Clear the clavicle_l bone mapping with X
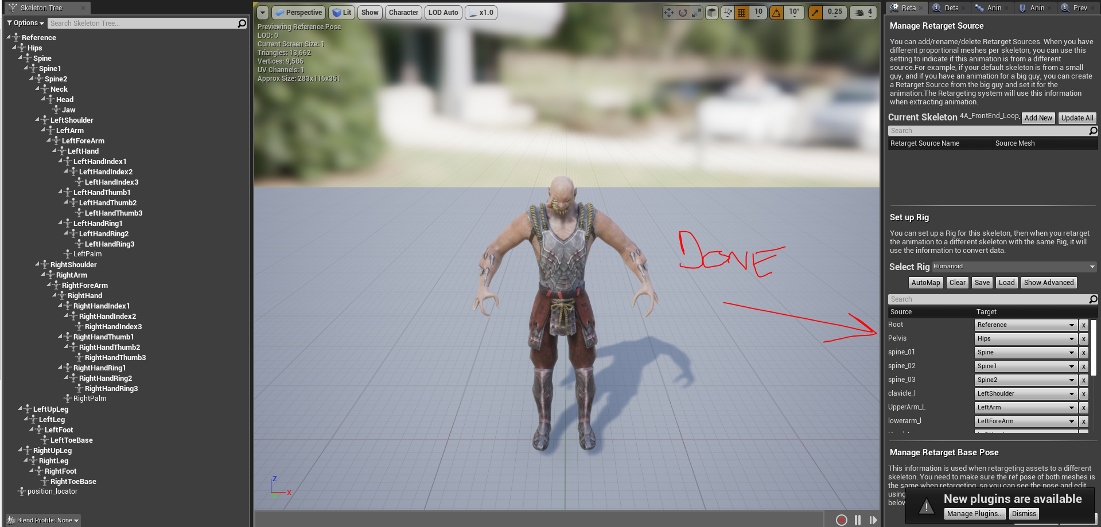This screenshot has height=527, width=1101. pos(1084,394)
